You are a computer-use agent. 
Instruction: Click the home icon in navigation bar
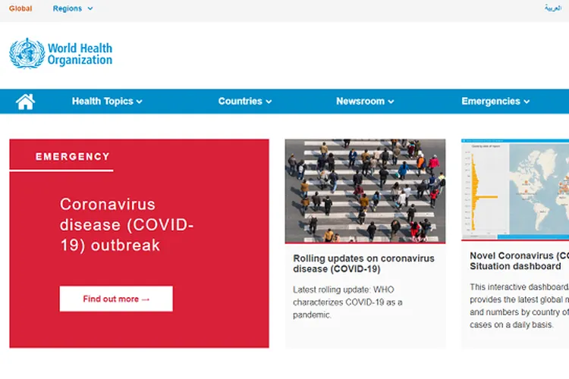[25, 102]
